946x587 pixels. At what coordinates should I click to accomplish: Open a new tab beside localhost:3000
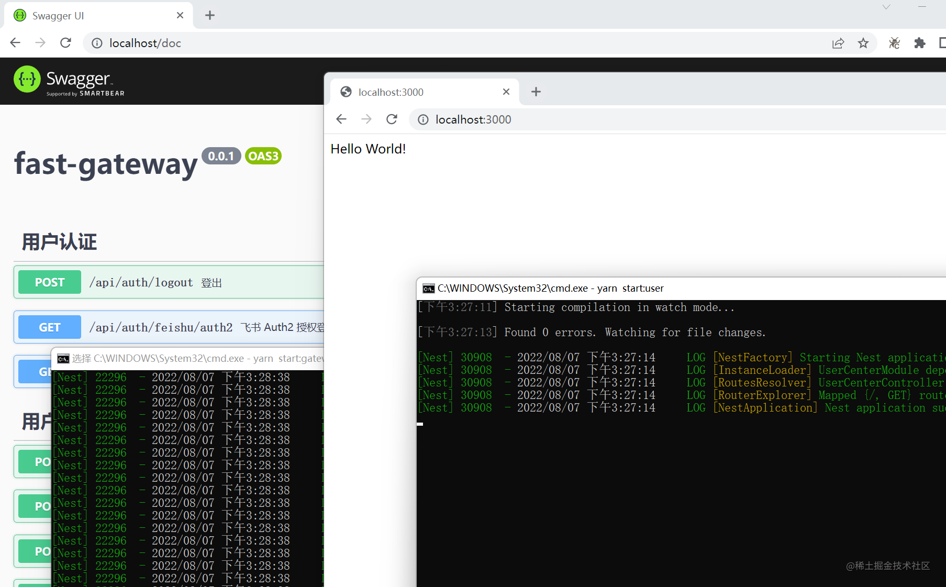click(x=536, y=92)
